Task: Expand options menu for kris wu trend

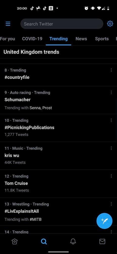Action: (111, 148)
